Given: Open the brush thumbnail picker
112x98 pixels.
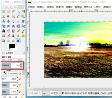Looking at the screenshot, I should click(x=4, y=72).
